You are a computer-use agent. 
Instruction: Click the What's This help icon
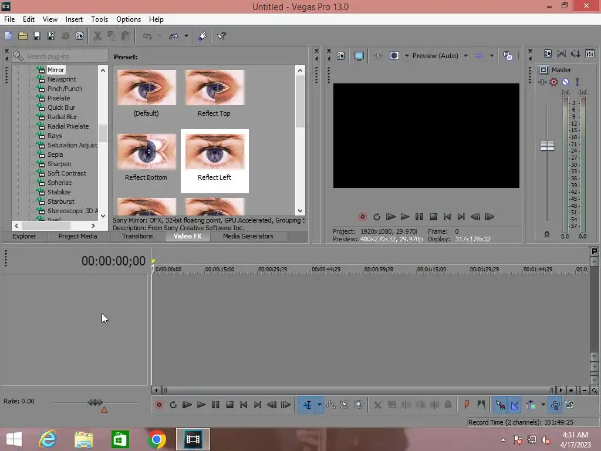(221, 36)
